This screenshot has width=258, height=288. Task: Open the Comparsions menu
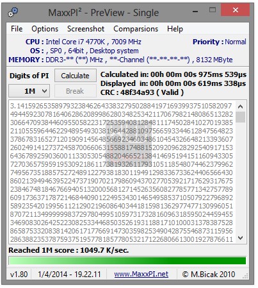pos(136,29)
